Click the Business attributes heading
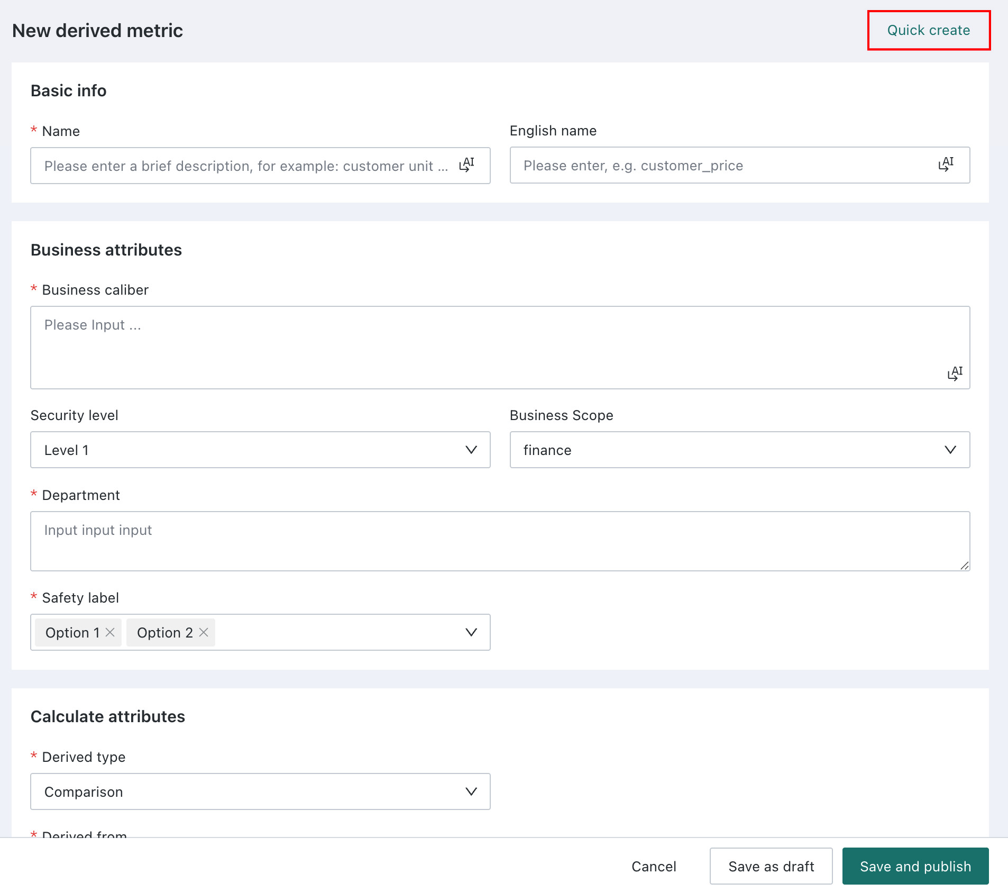The width and height of the screenshot is (1008, 892). click(106, 250)
